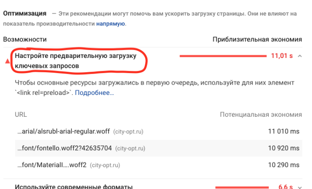The height and width of the screenshot is (189, 312).
Task: Expand the modern formats audit chevron
Action: pos(300,187)
